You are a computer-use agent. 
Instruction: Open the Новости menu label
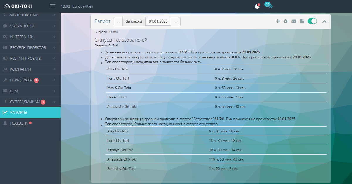[19, 123]
